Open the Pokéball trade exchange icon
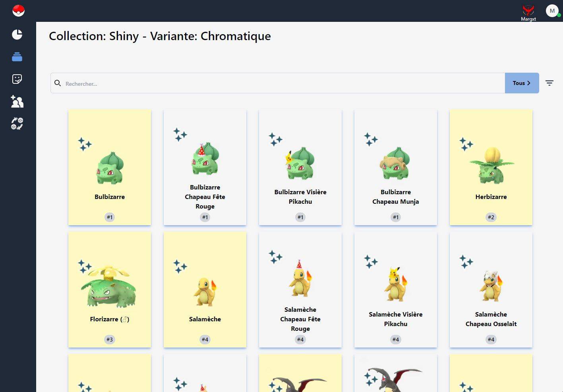Viewport: 563px width, 392px height. (x=17, y=124)
